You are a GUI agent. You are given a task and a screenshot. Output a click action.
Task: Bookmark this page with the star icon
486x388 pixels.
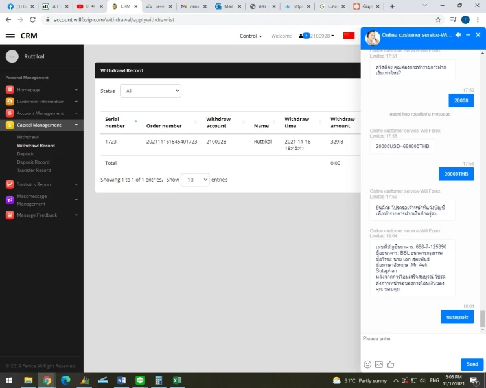[x=438, y=20]
